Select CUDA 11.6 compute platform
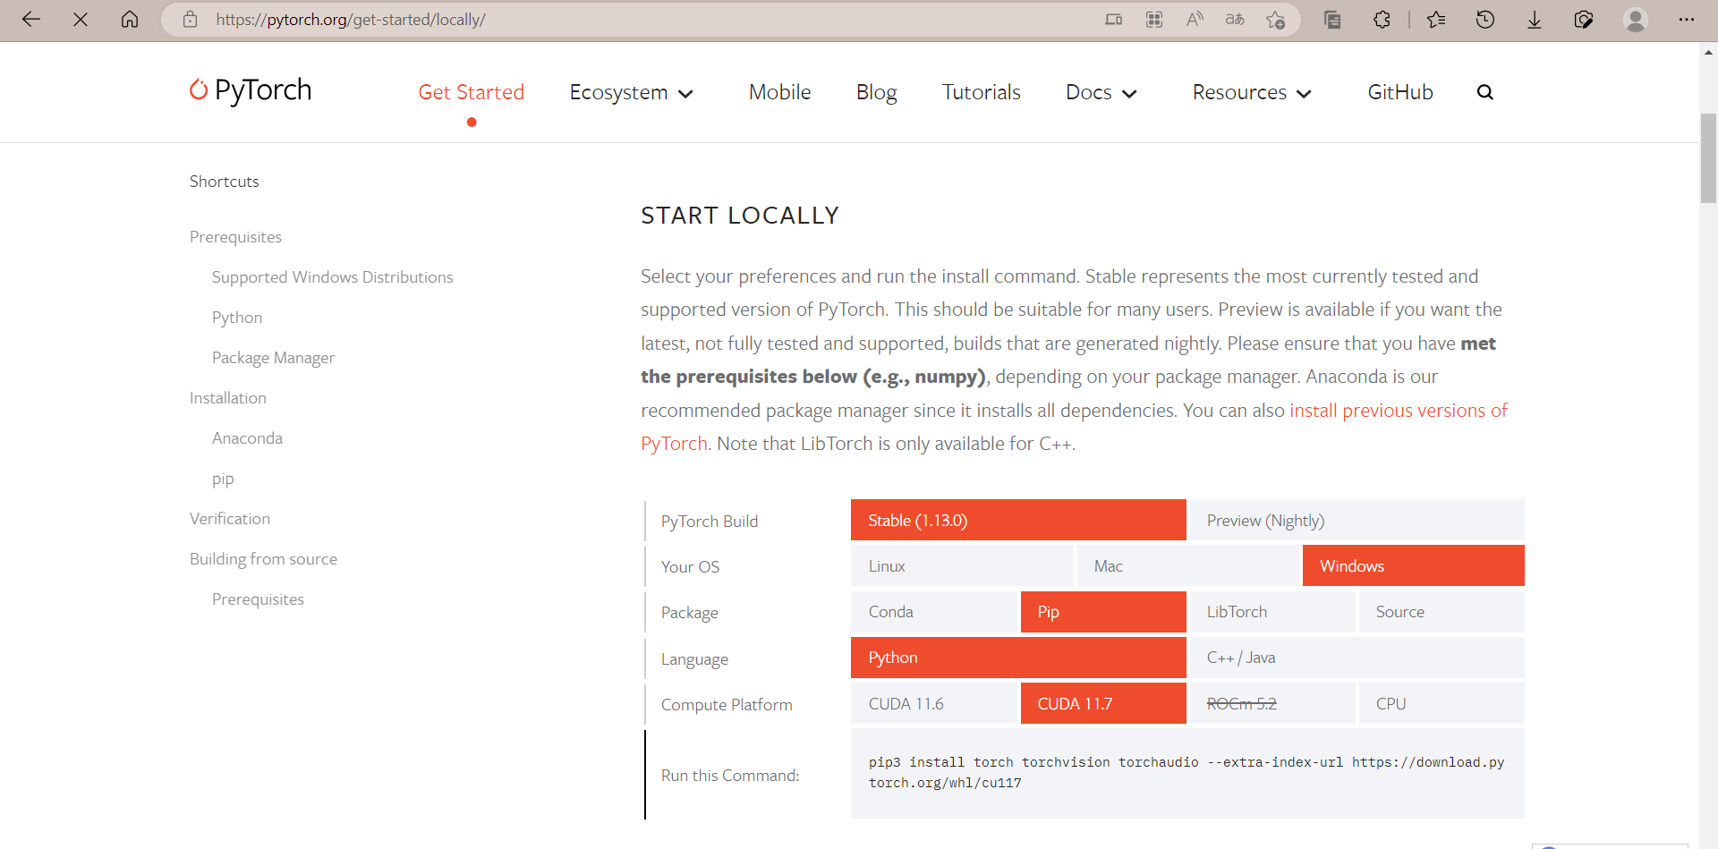Viewport: 1718px width, 849px height. point(934,703)
